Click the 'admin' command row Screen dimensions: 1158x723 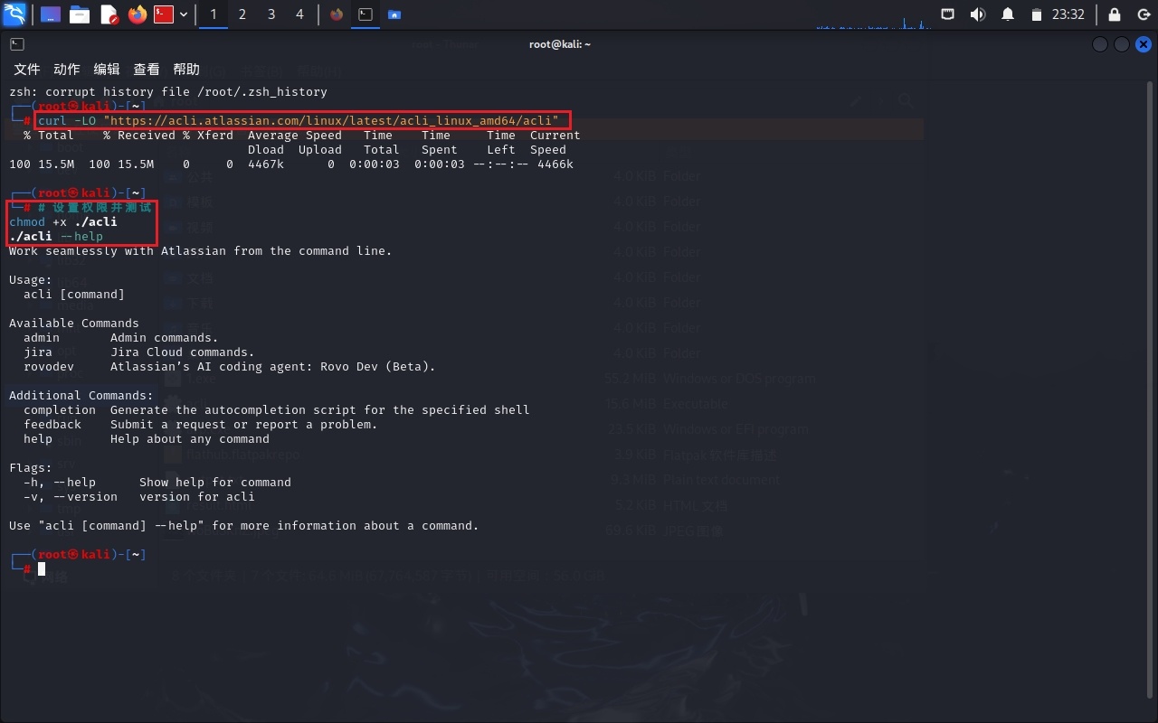tap(121, 338)
